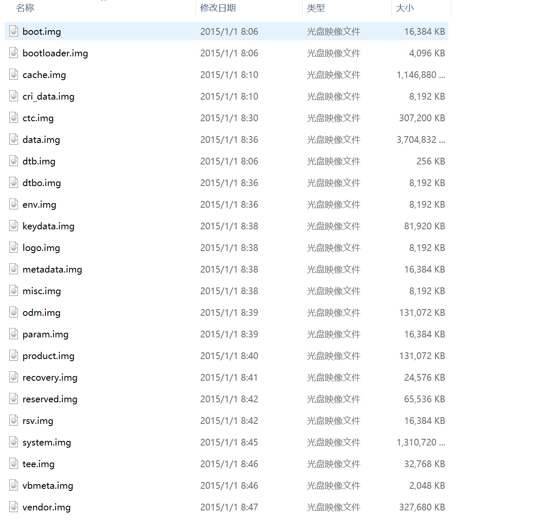Screen dimensions: 536x521
Task: Sort by 修改日期 column header
Action: pos(218,8)
